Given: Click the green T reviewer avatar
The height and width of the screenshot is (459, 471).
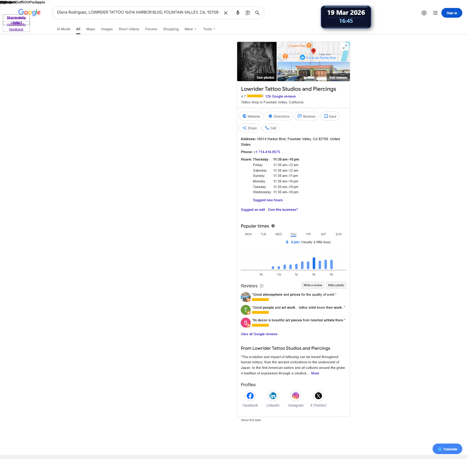Looking at the screenshot, I should (246, 310).
